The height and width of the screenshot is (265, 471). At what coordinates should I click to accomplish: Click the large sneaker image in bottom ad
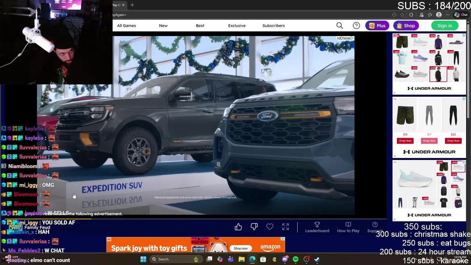click(x=414, y=177)
